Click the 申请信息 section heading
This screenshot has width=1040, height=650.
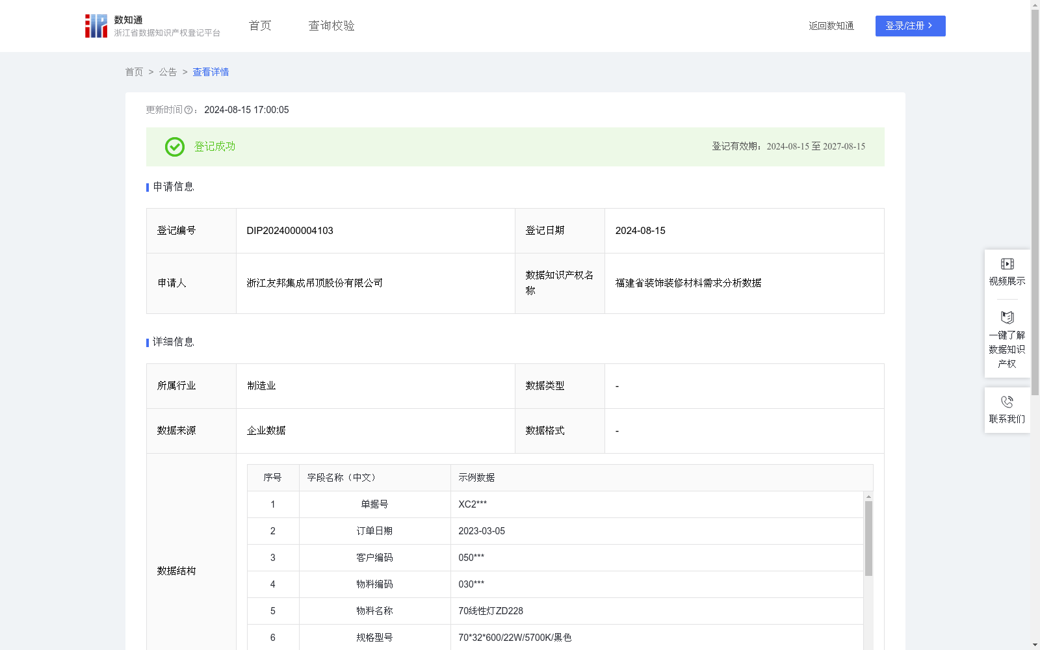[173, 187]
